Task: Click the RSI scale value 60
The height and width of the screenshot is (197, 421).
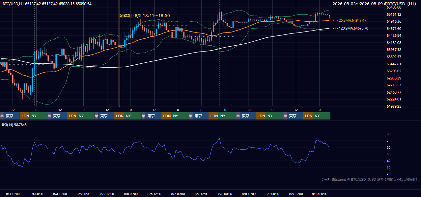Action: [x=388, y=147]
